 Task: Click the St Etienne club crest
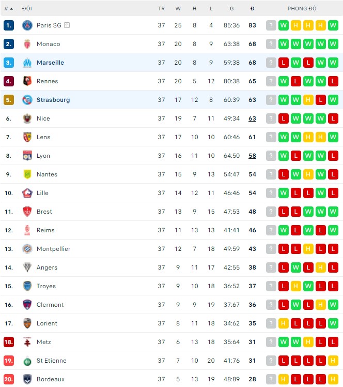pyautogui.click(x=27, y=361)
